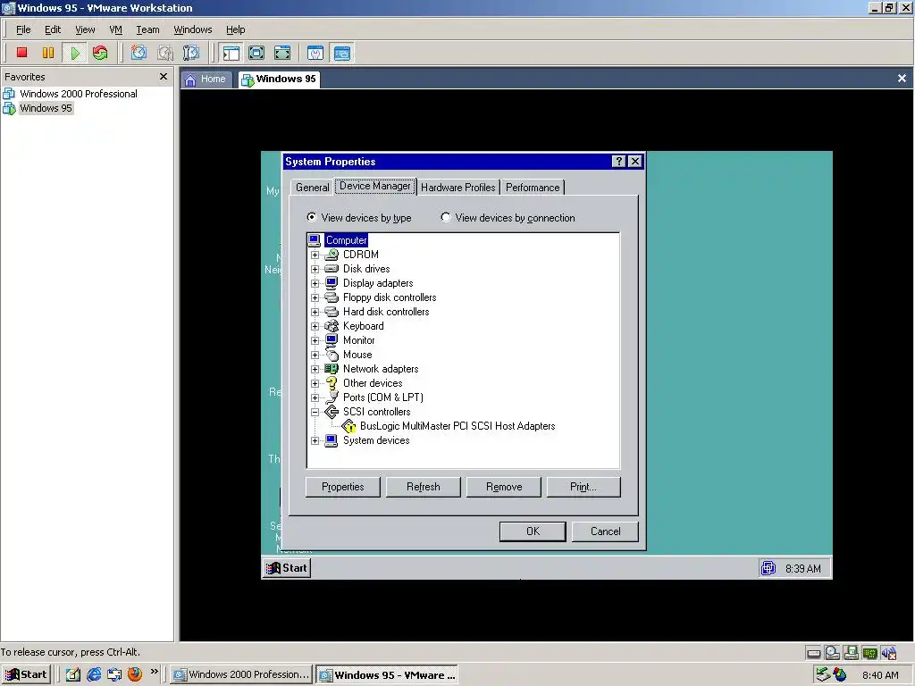Image resolution: width=915 pixels, height=686 pixels.
Task: Open the VM settings summary view icon
Action: (315, 53)
